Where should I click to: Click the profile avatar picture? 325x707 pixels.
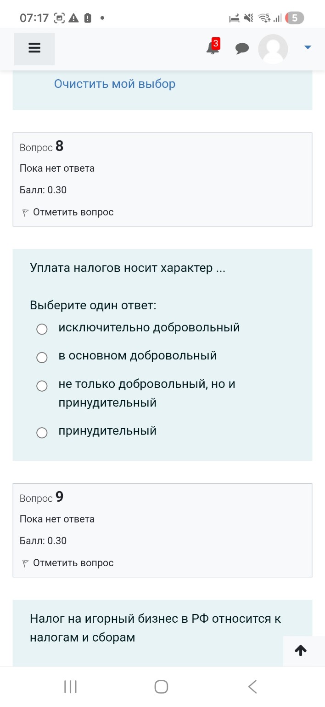click(273, 48)
